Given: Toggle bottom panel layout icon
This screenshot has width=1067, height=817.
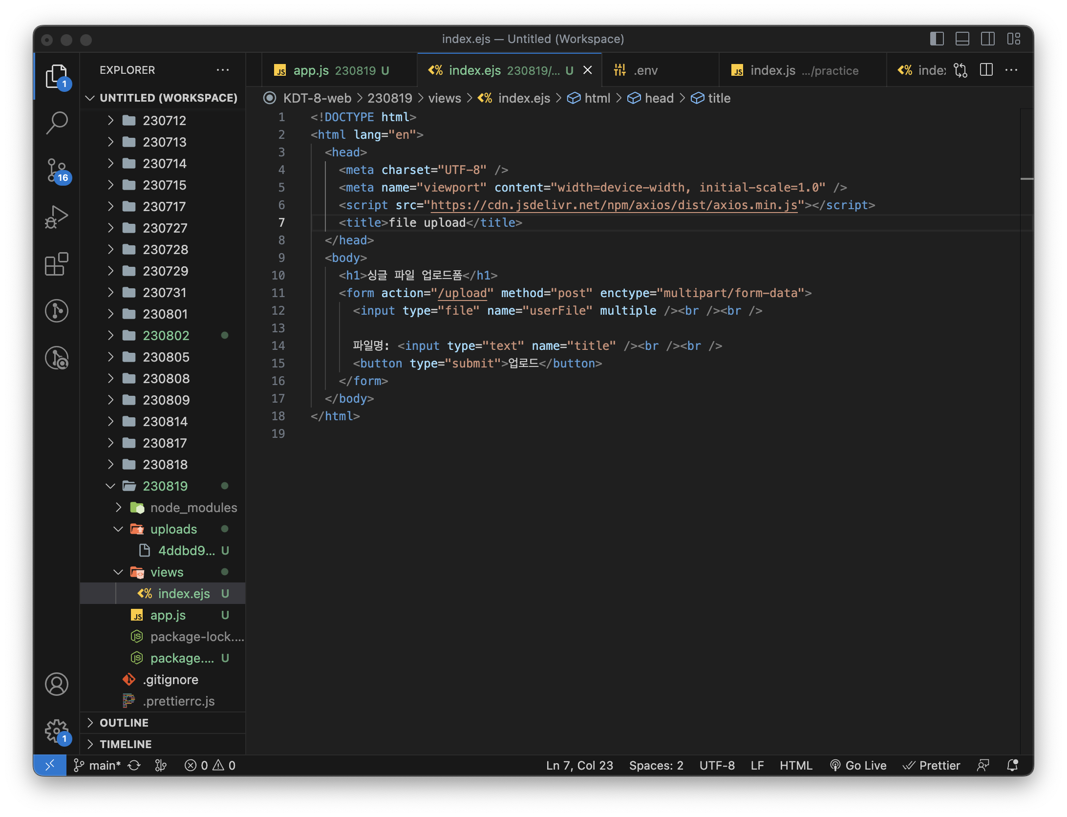Looking at the screenshot, I should 962,39.
